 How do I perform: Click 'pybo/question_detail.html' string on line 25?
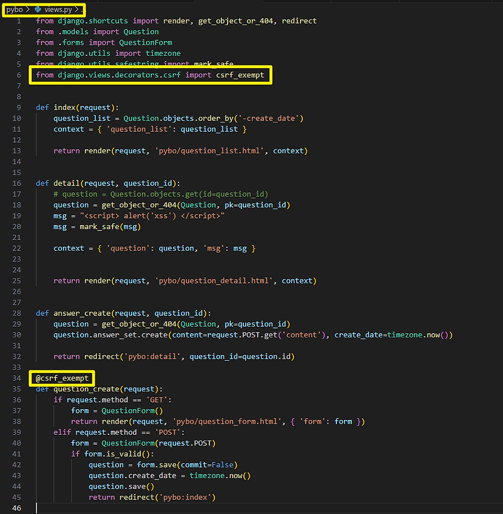[x=214, y=281]
